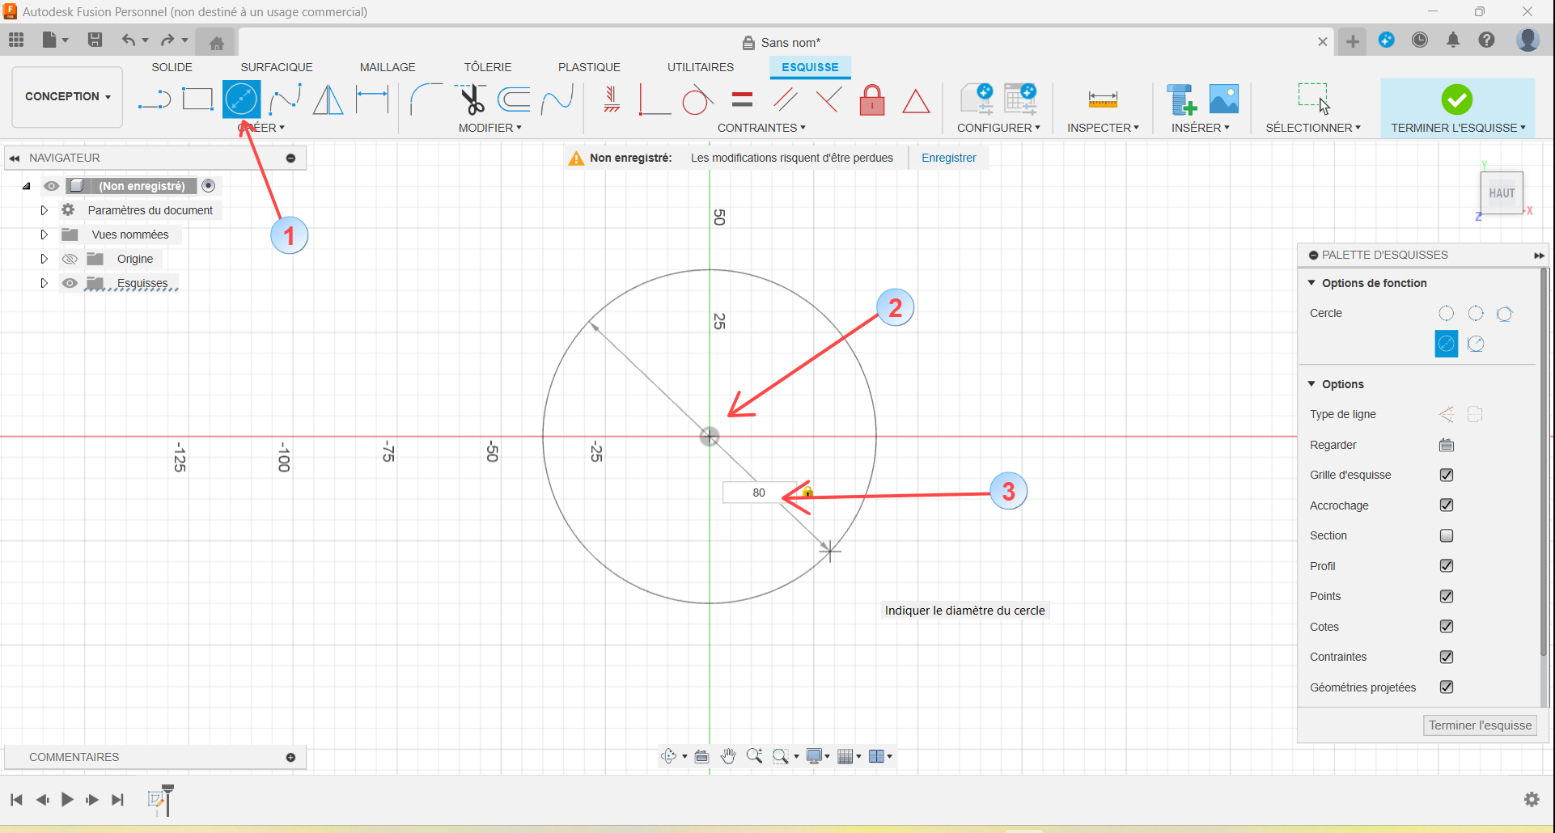Viewport: 1555px width, 833px height.
Task: Apply the Equal constraint
Action: (742, 99)
